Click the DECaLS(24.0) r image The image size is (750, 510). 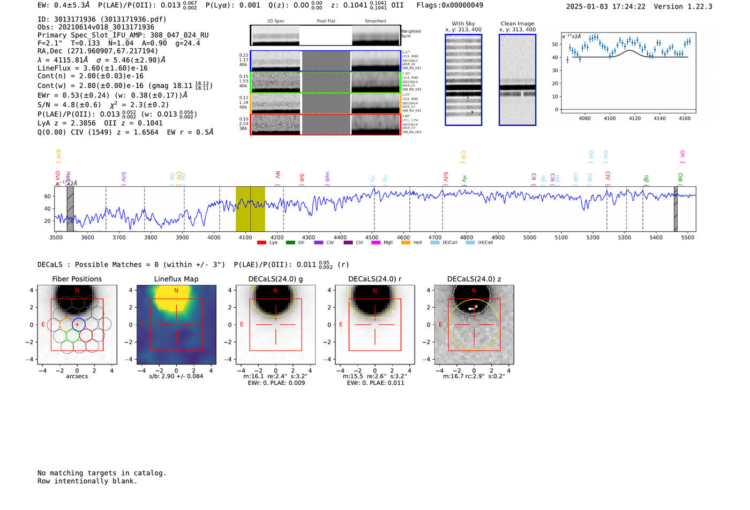[375, 325]
